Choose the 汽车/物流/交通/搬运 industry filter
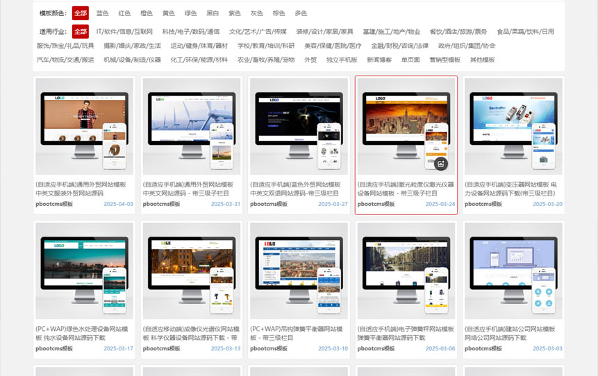The height and width of the screenshot is (376, 598). pos(65,60)
